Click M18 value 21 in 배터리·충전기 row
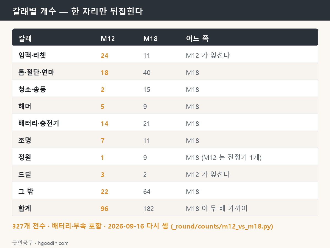Screen dimensions: 330x248 (147, 124)
